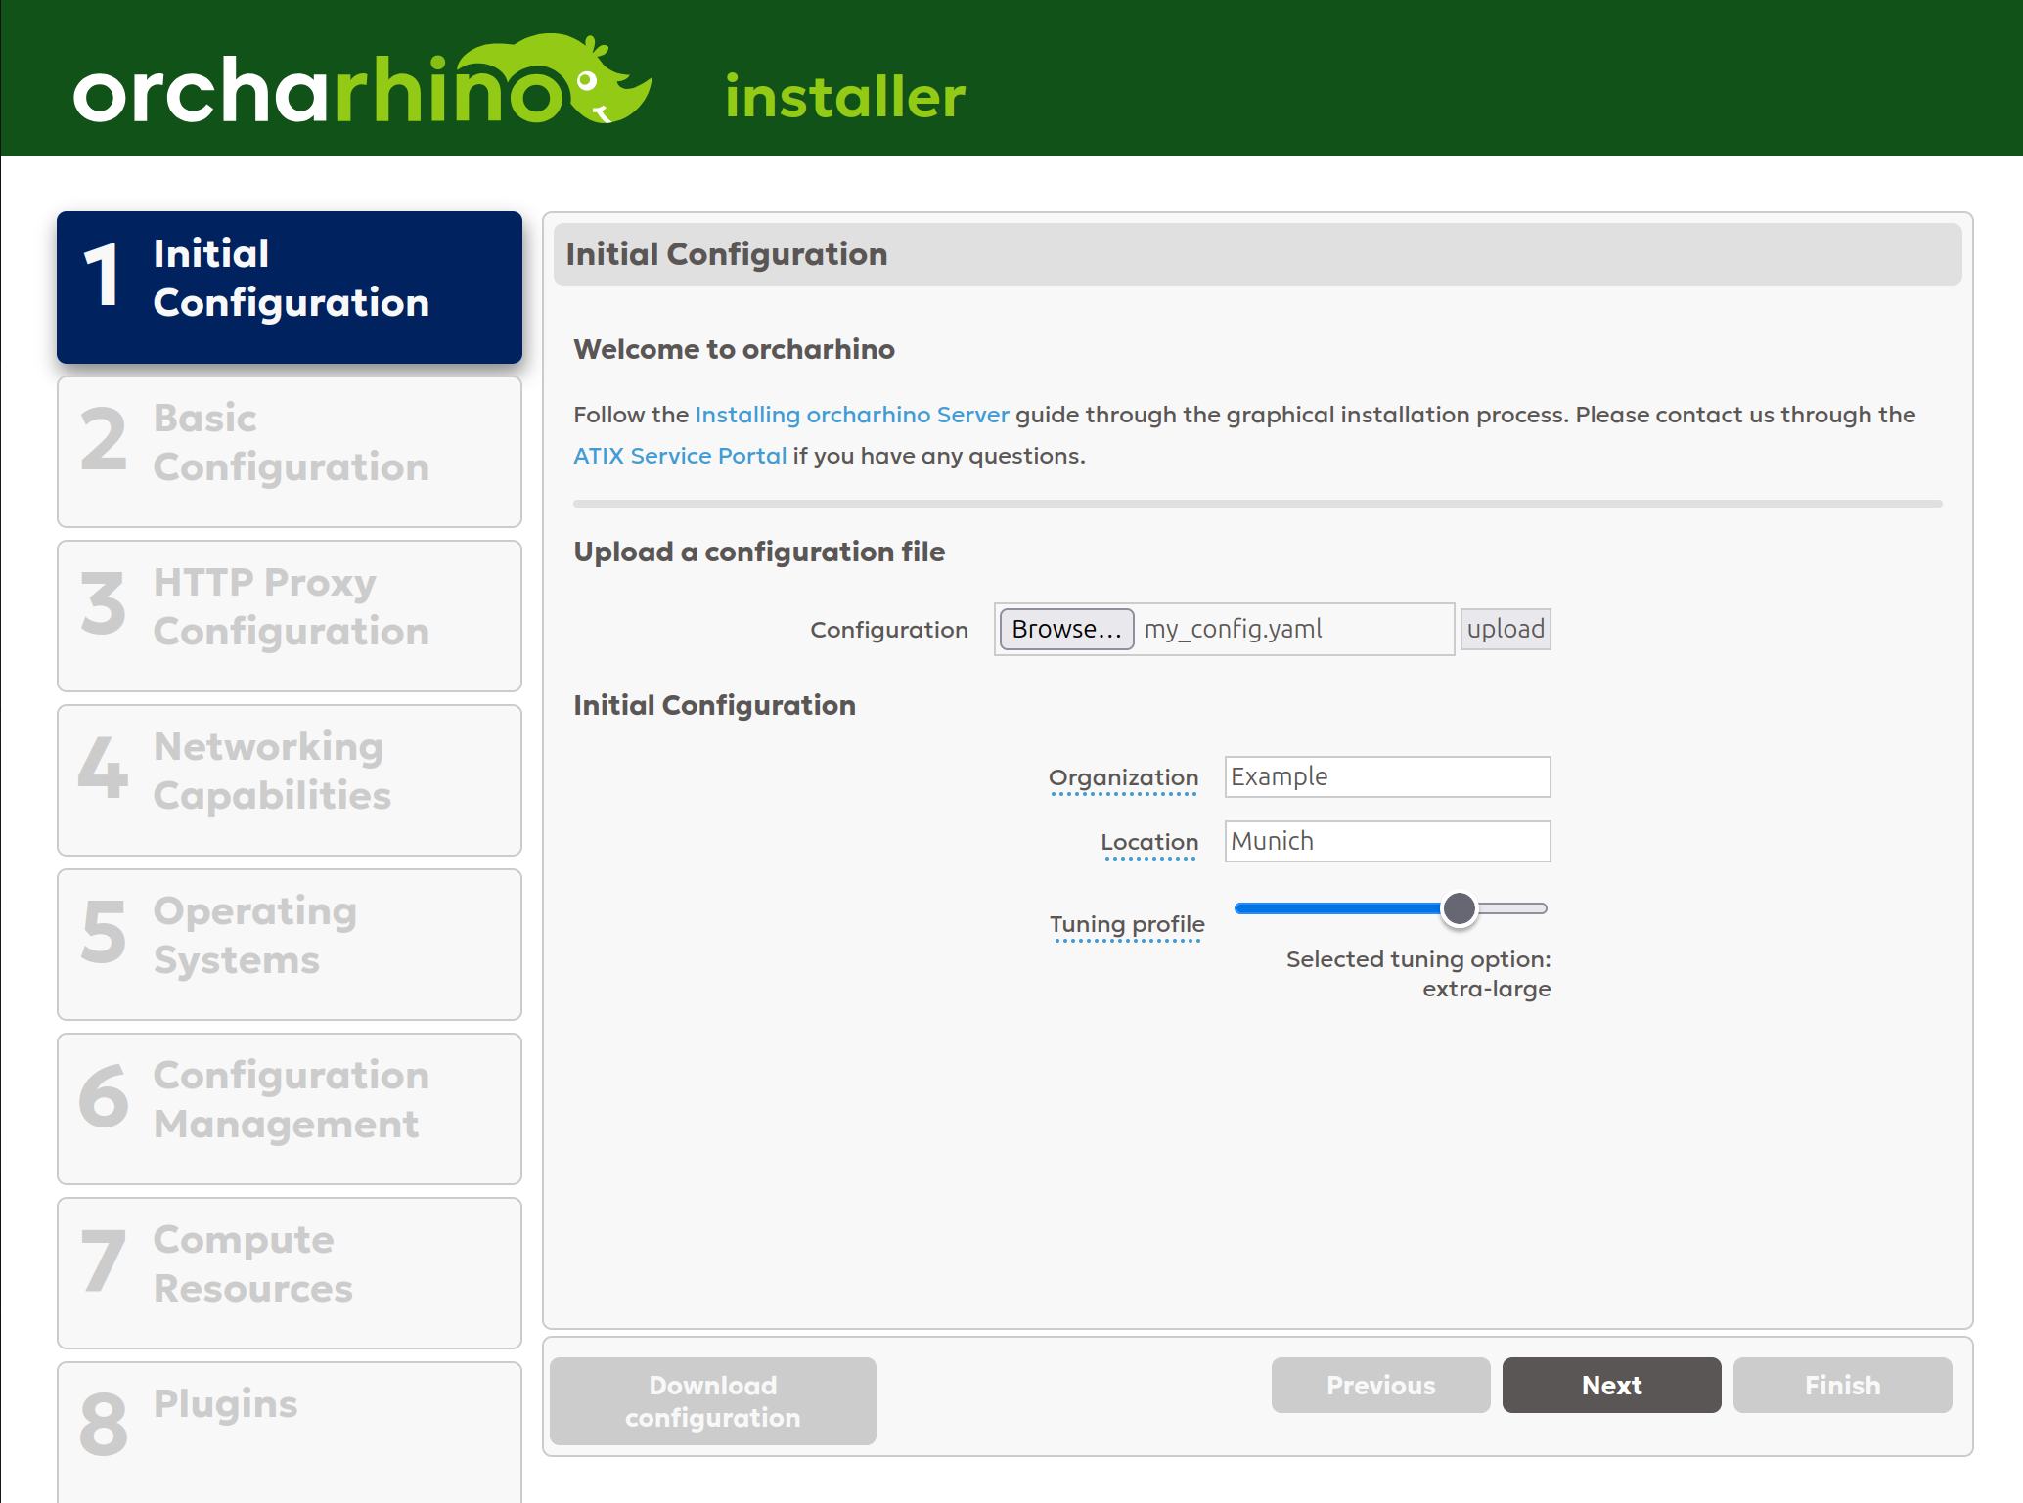
Task: Click Browse to choose a configuration file
Action: (1065, 629)
